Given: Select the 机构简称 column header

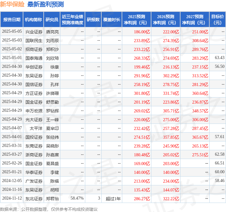Looking at the screenshot, I should 33,20.
